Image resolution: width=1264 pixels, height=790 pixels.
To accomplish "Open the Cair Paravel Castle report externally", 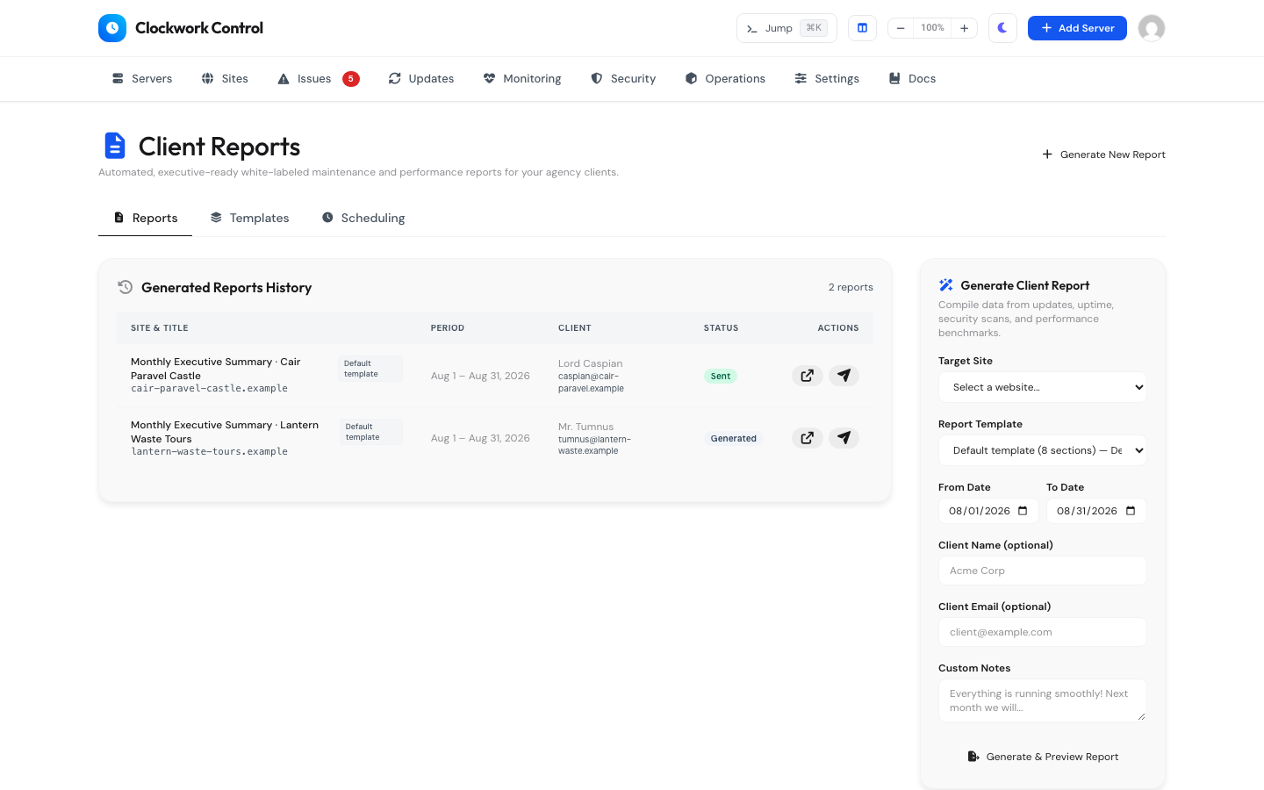I will click(808, 376).
